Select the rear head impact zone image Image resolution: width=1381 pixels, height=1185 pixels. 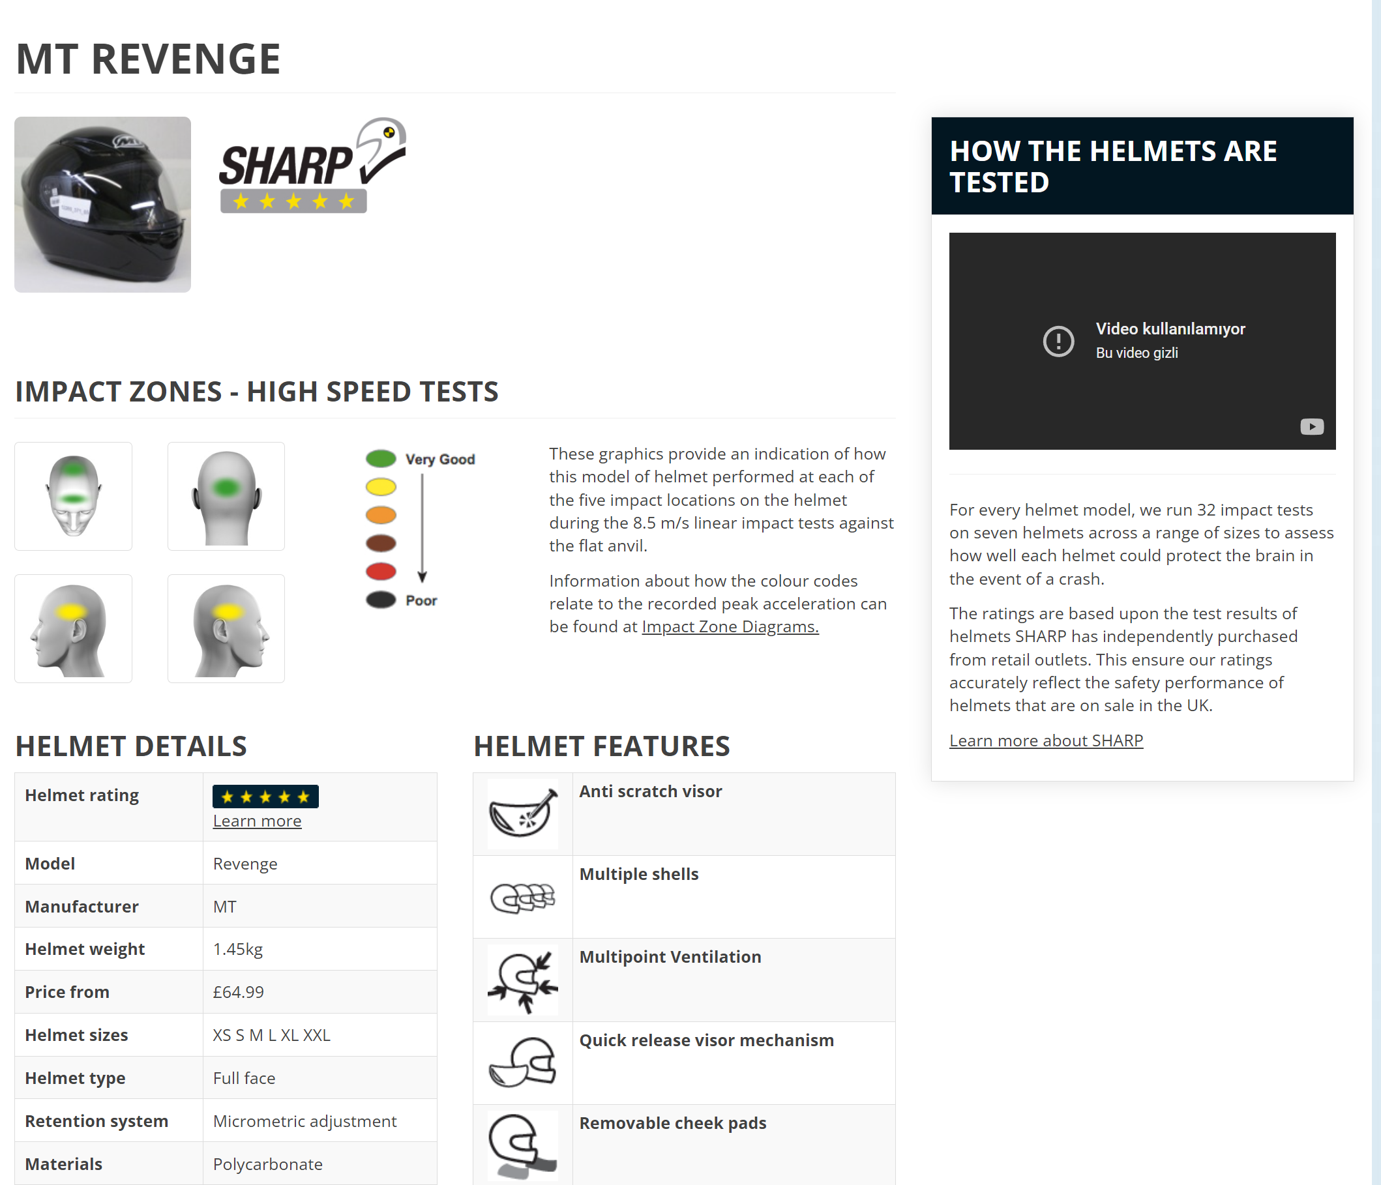(x=226, y=496)
